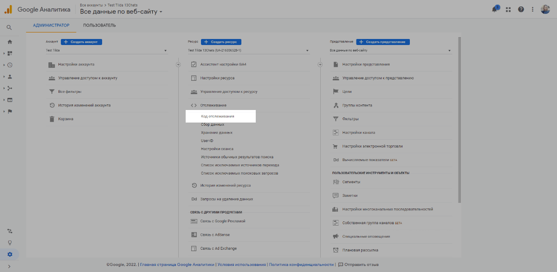Select User-ID under tracking
The width and height of the screenshot is (557, 272).
coord(207,141)
